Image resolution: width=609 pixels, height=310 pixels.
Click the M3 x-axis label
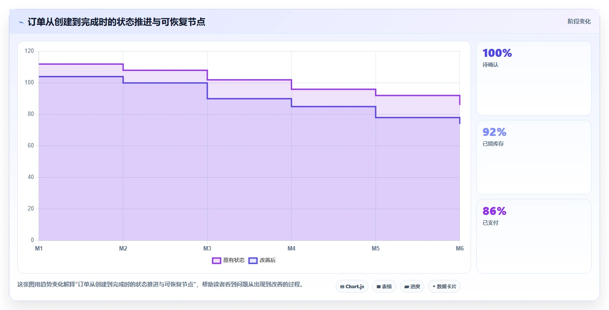coord(207,248)
